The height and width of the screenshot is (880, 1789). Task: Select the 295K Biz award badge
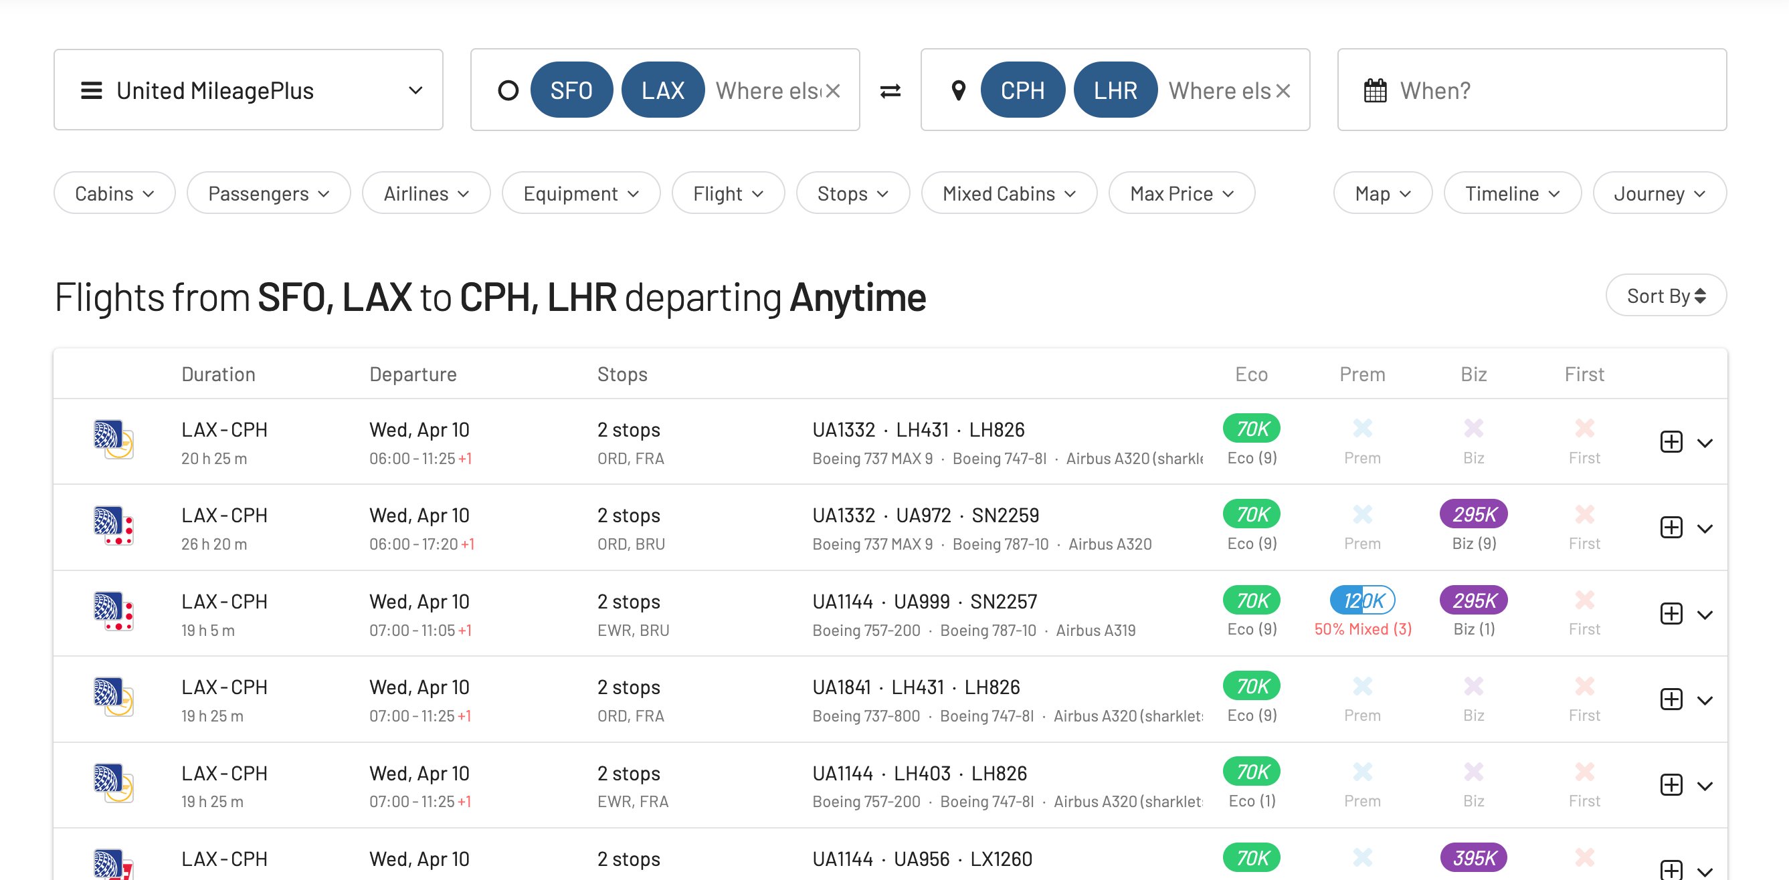[1473, 514]
